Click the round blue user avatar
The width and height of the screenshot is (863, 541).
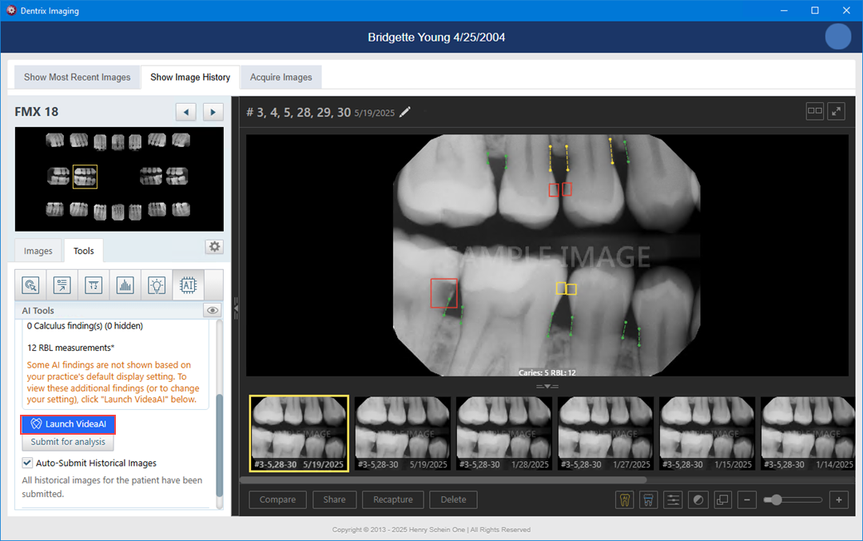(x=837, y=37)
